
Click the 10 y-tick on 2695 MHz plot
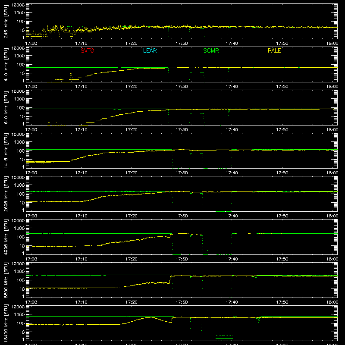(x=22, y=203)
